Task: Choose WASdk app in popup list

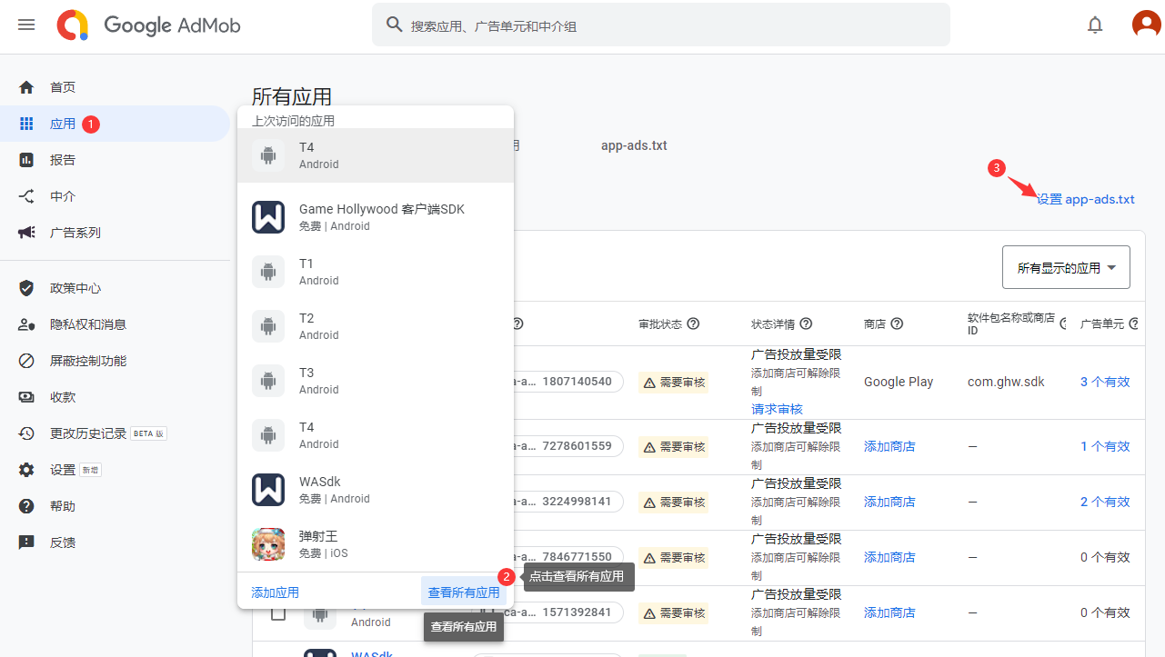Action: pyautogui.click(x=376, y=490)
